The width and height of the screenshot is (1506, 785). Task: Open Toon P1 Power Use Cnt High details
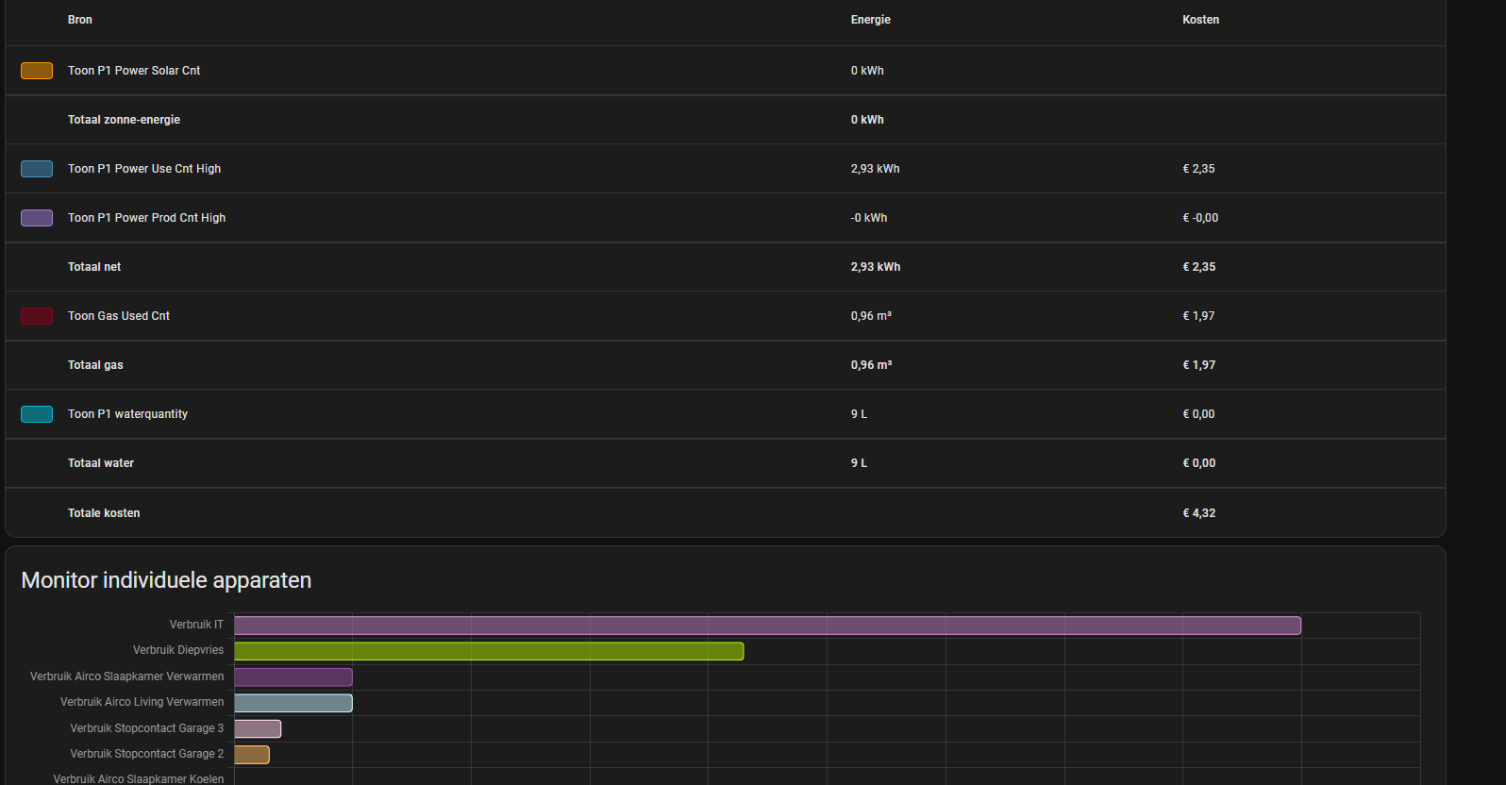(x=144, y=169)
